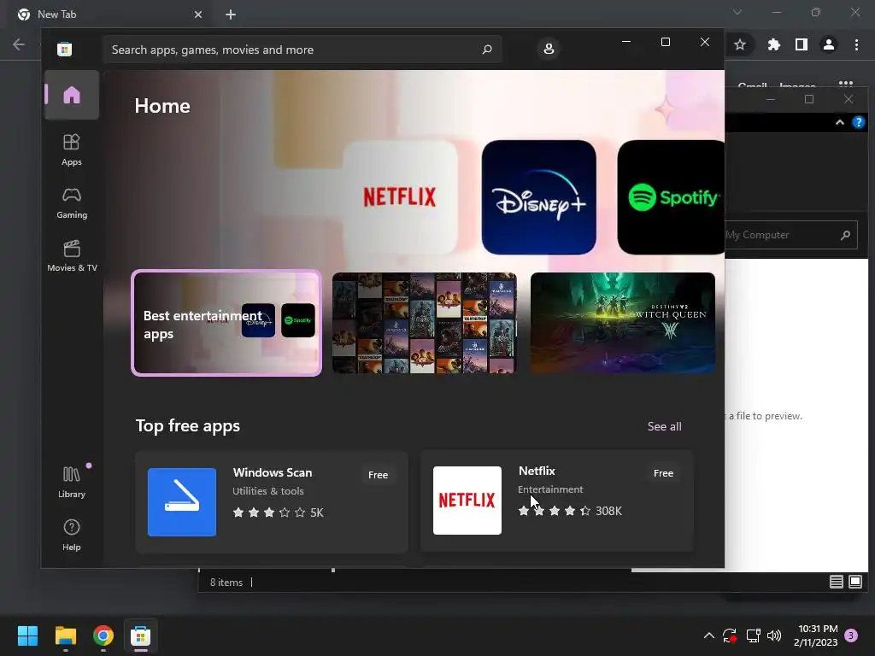The width and height of the screenshot is (875, 656).
Task: Open the Disney+ featured tile
Action: (x=538, y=197)
